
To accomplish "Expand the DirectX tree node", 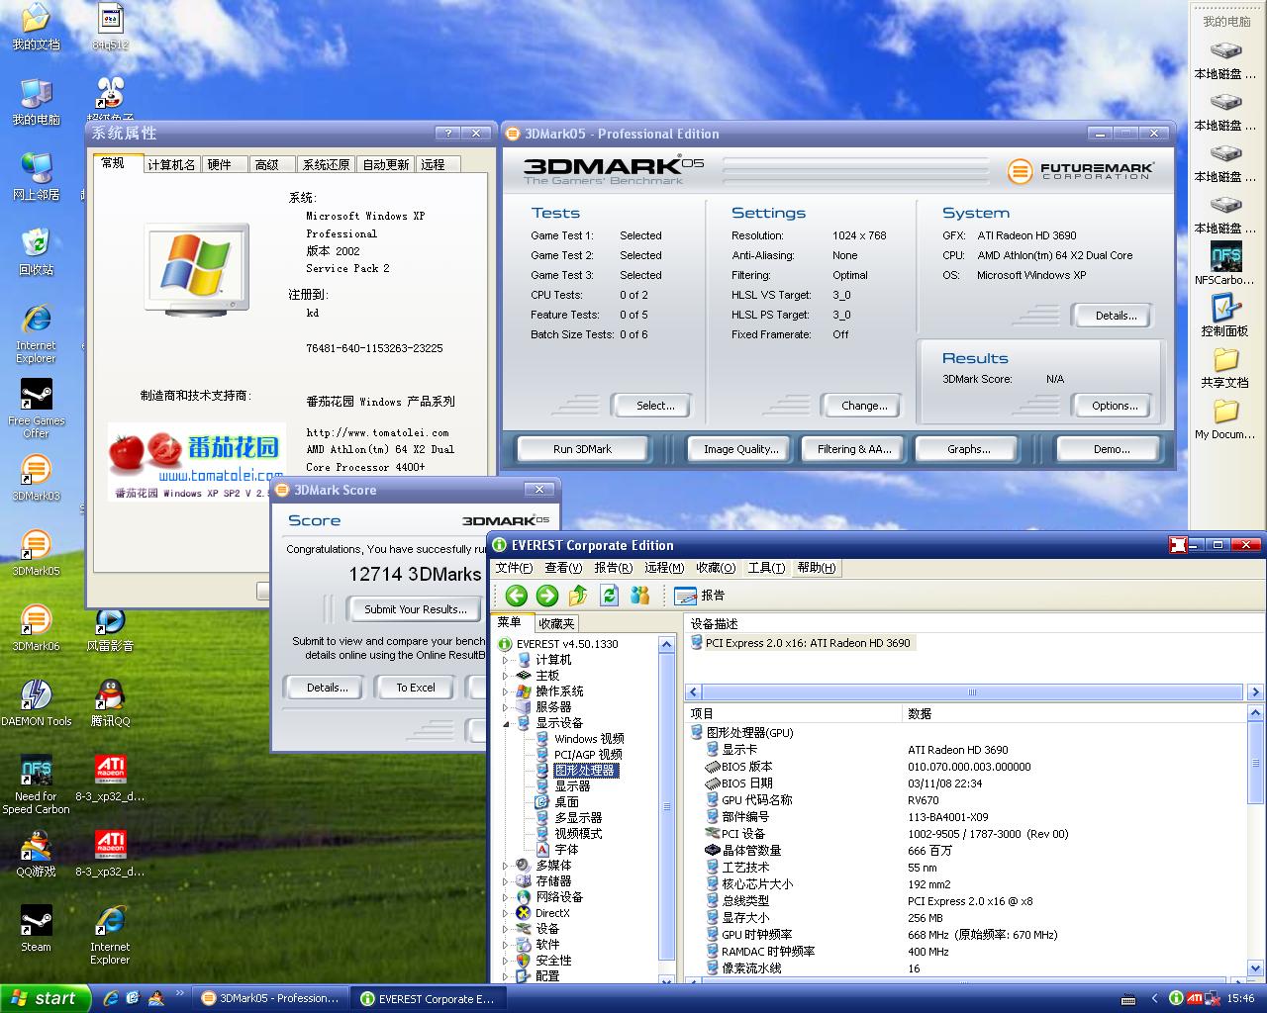I will click(506, 913).
